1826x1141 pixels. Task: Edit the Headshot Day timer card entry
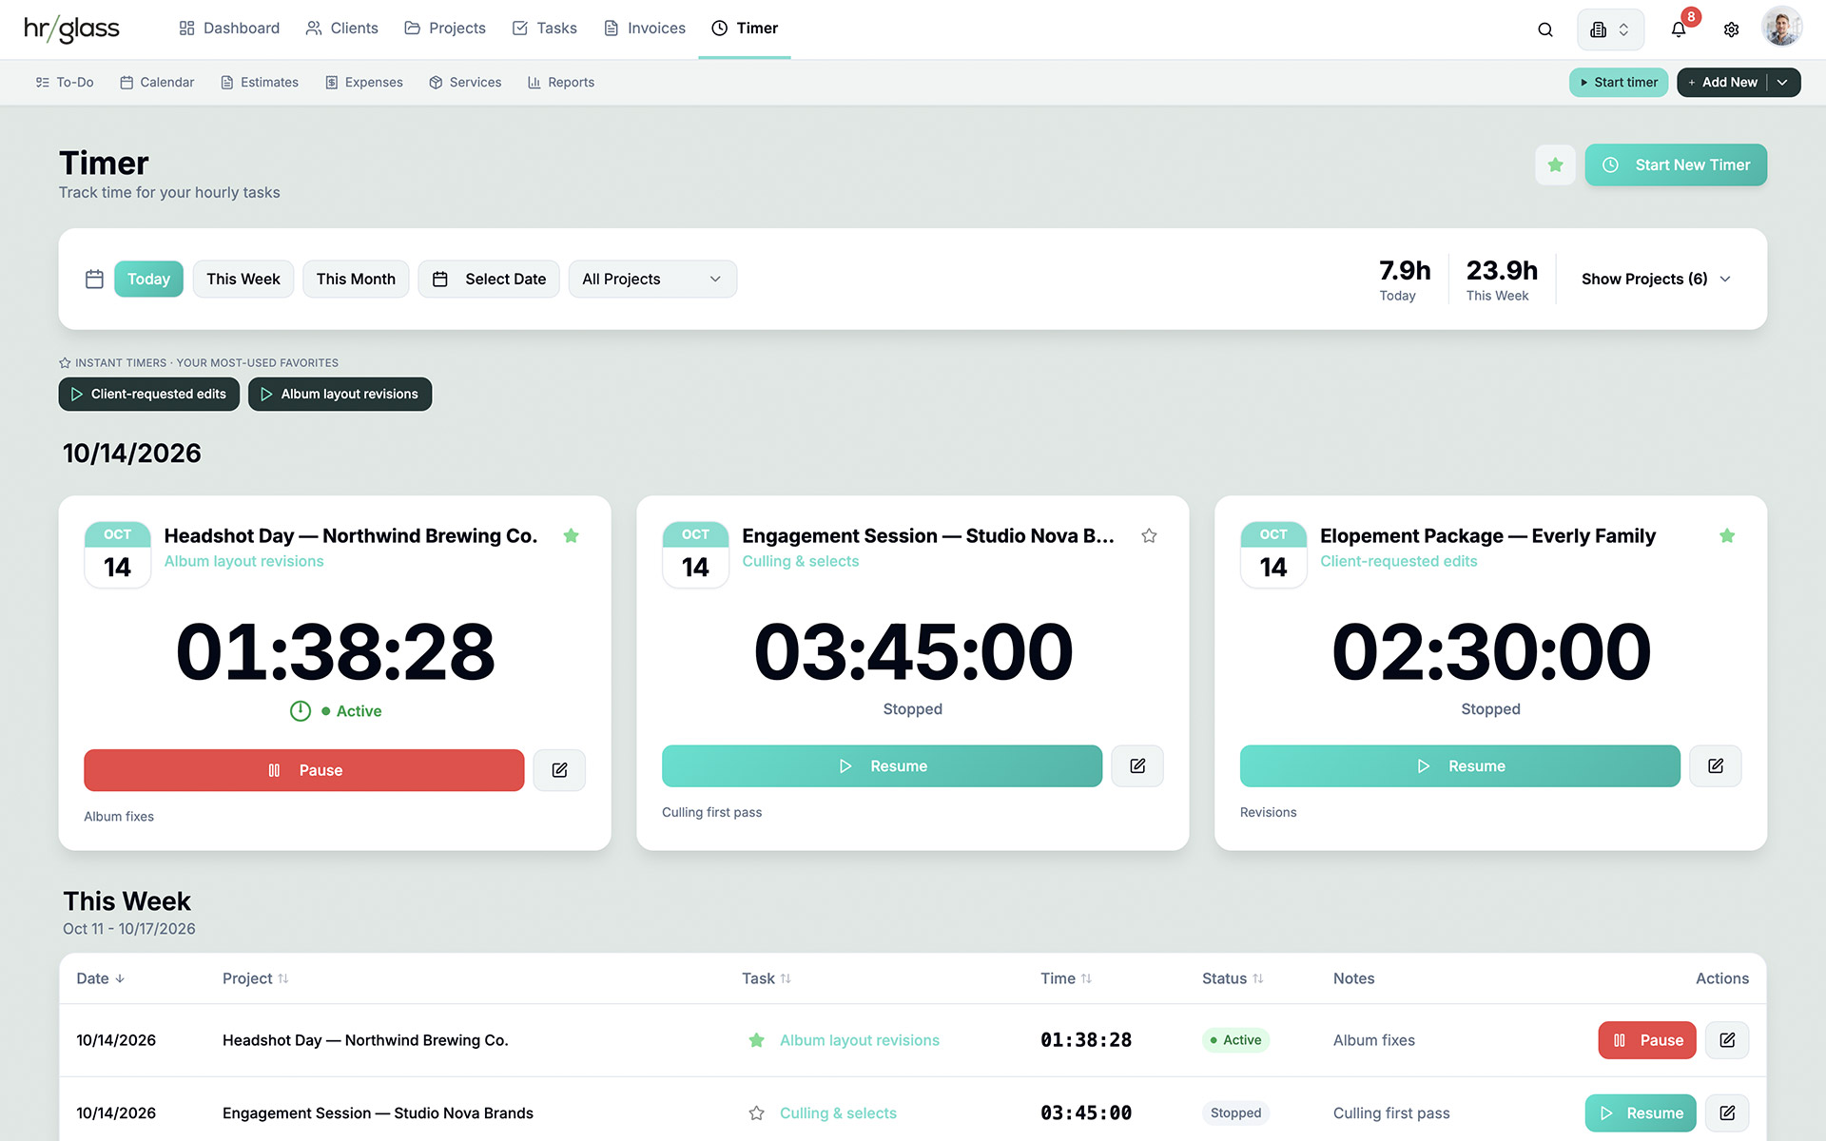559,770
